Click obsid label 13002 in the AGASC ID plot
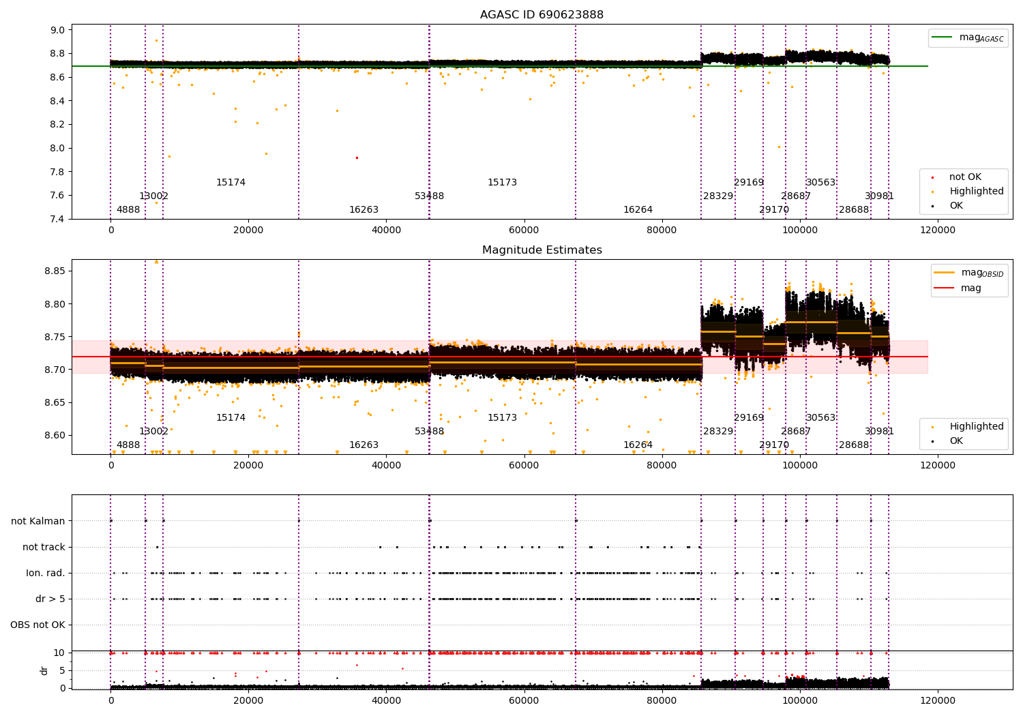Screen dimensions: 1023x716 [153, 196]
